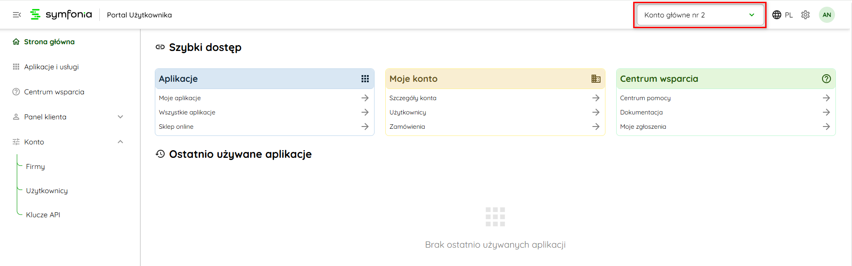852x266 pixels.
Task: Click the arrow next to Sklep online
Action: point(365,127)
